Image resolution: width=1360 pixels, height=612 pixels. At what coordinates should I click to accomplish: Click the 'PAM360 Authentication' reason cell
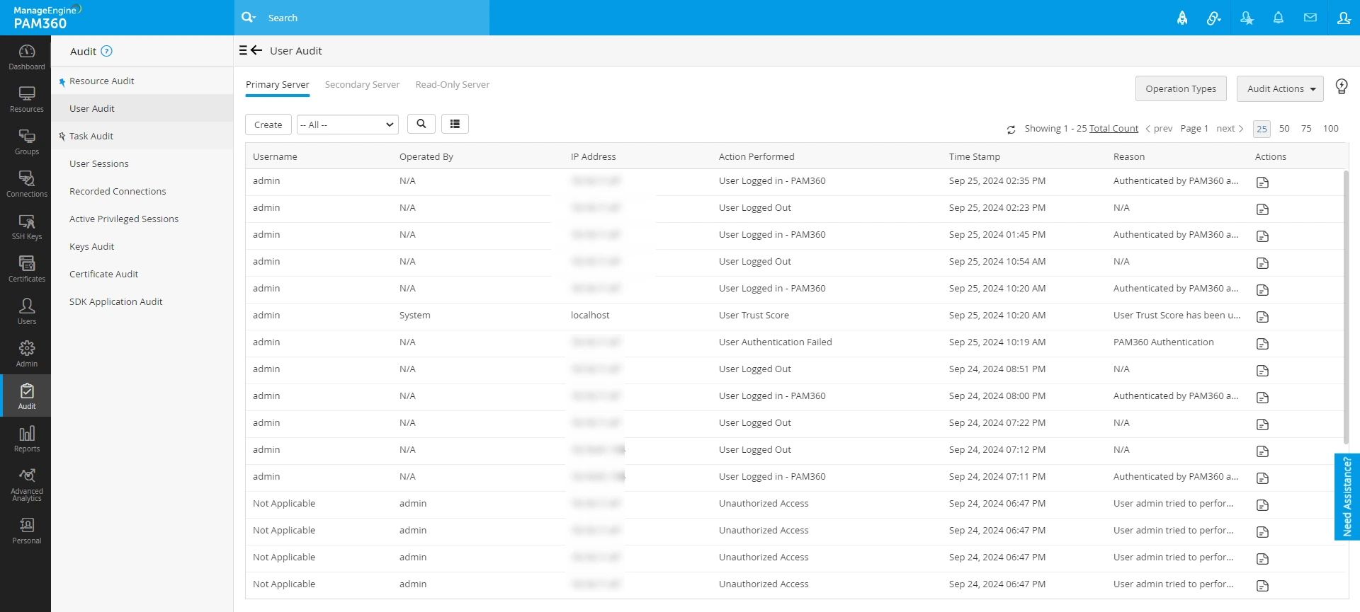1163,342
